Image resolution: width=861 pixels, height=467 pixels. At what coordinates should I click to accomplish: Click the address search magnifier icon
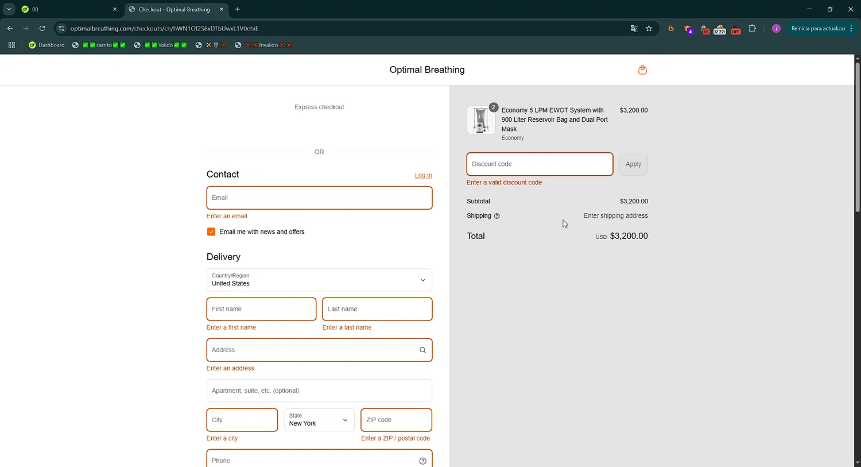(x=422, y=350)
